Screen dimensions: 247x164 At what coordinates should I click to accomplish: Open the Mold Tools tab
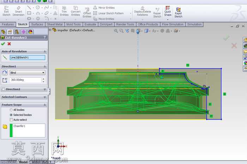click(73, 24)
